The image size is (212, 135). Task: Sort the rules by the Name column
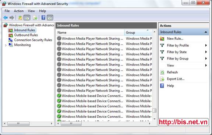point(90,33)
